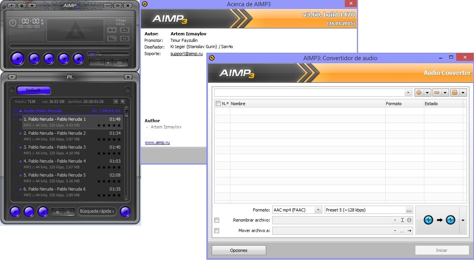Open the Formato AAC mp4 dropdown
The image size is (474, 260).
coord(318,210)
